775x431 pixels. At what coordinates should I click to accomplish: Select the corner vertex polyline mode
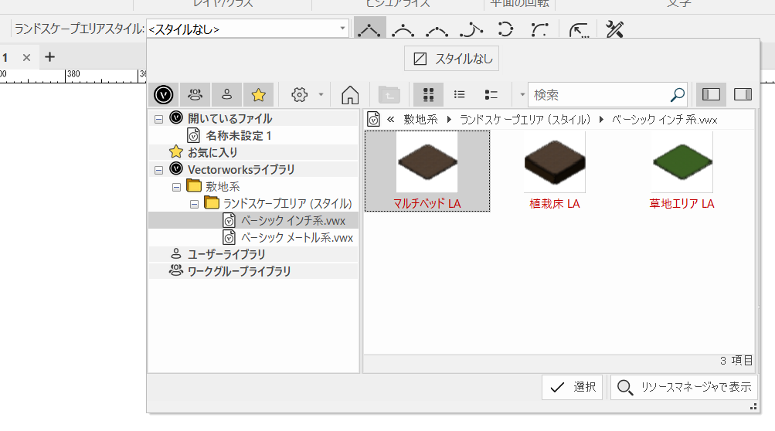pyautogui.click(x=369, y=30)
